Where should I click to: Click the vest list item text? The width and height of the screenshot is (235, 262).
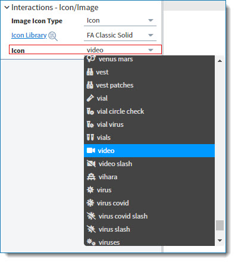pyautogui.click(x=102, y=72)
